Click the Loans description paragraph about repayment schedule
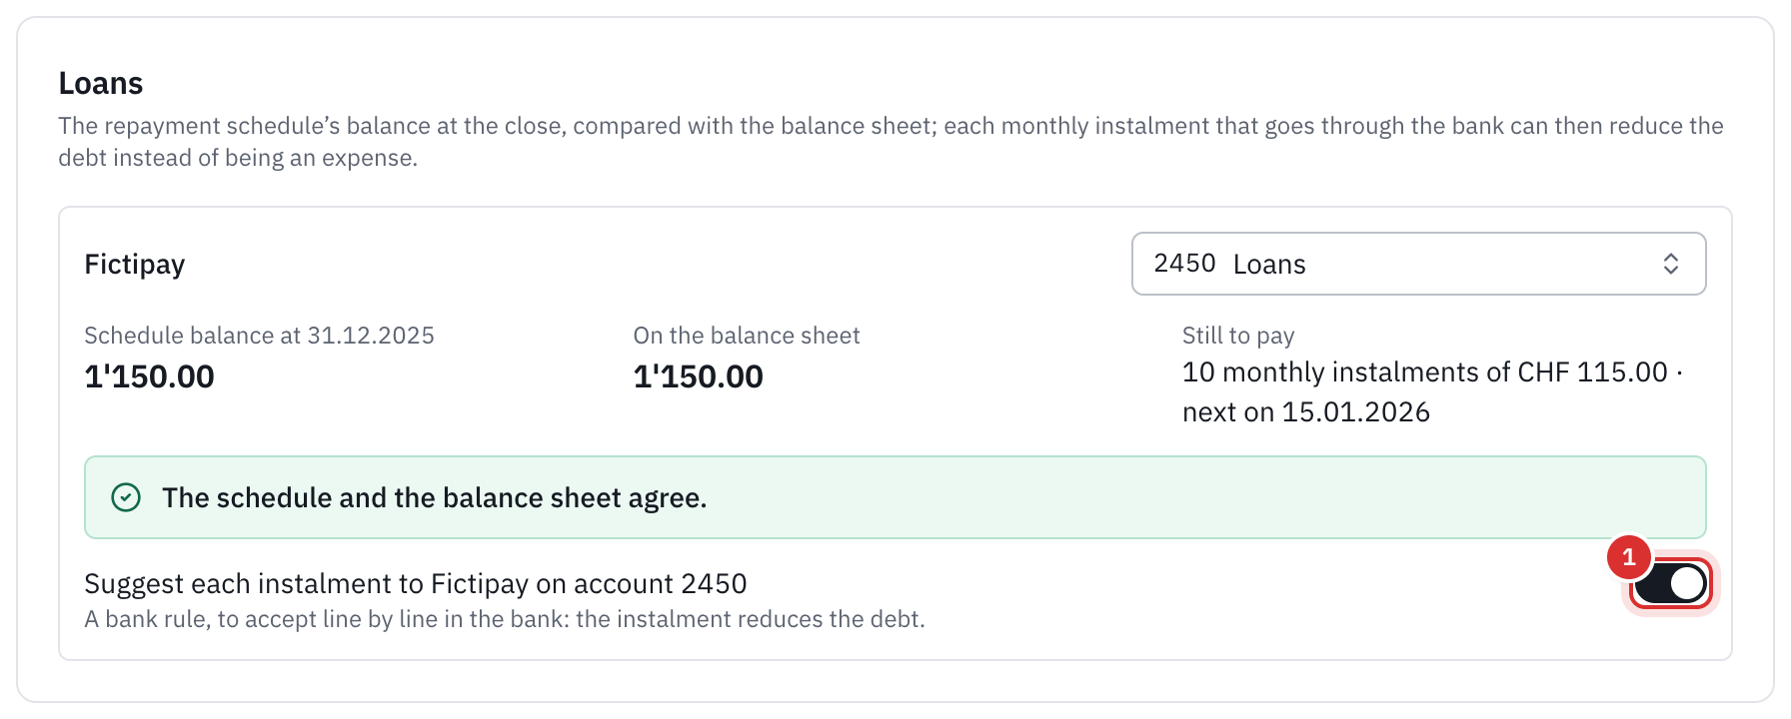Screen dimensions: 1791x719 click(x=892, y=142)
